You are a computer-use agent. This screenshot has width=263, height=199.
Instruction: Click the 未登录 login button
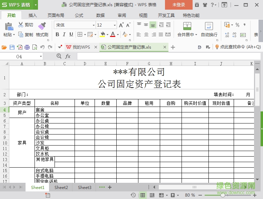coord(179,5)
